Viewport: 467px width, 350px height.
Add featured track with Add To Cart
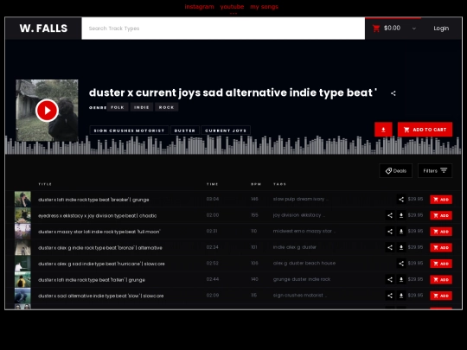coord(425,130)
